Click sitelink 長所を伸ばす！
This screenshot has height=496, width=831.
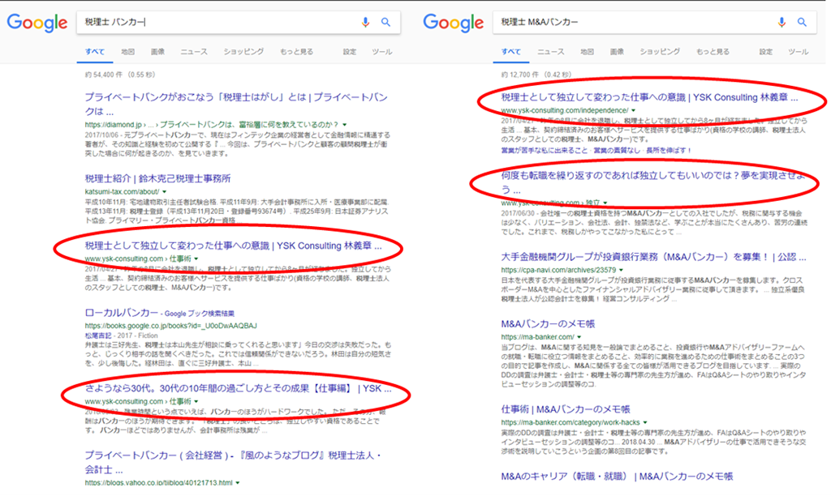pos(669,150)
